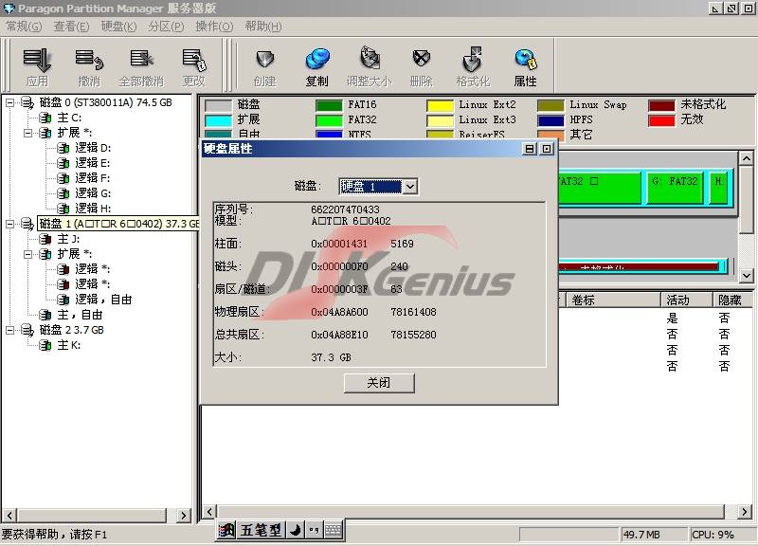The width and height of the screenshot is (758, 546).
Task: Open the 操作(O) menu
Action: tap(214, 27)
